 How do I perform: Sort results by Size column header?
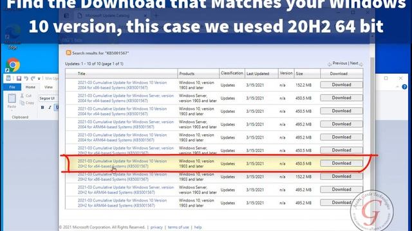pyautogui.click(x=299, y=74)
